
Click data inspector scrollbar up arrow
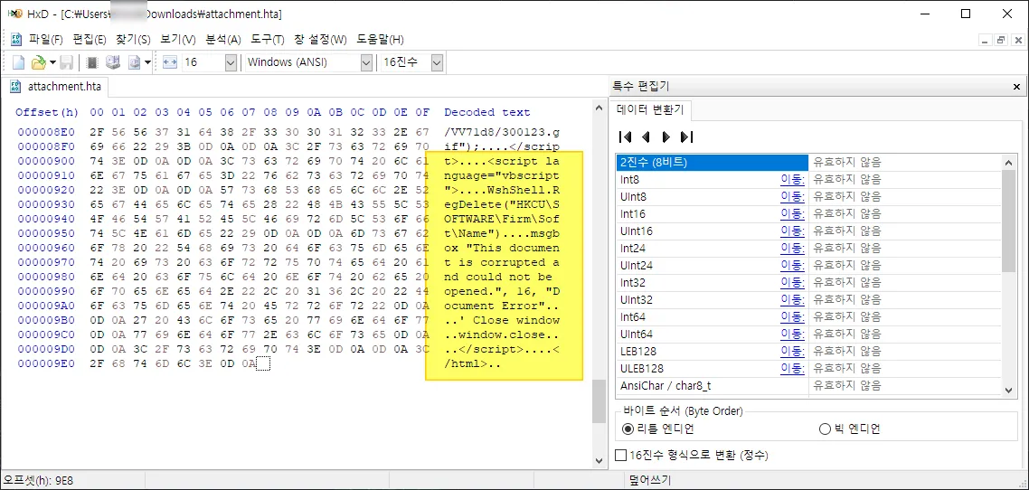[x=1009, y=161]
